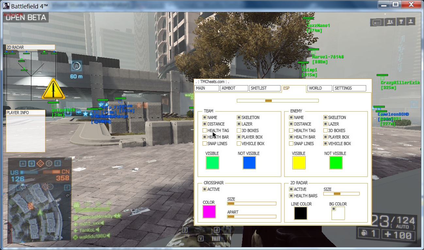Switch to the MAIN tab
424x250 pixels.
pos(206,88)
